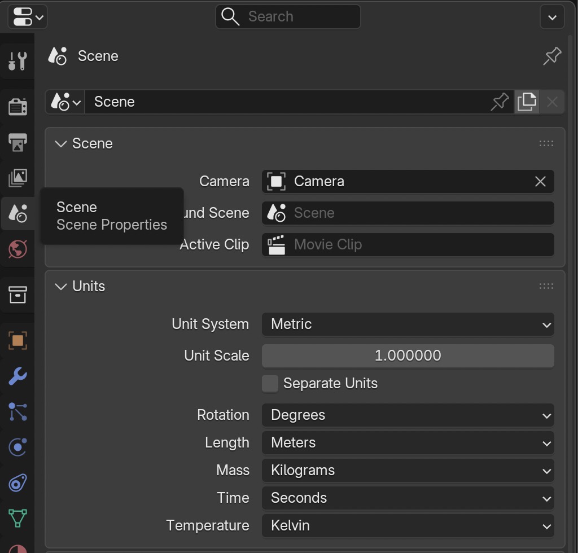Open the World properties tab

click(17, 249)
